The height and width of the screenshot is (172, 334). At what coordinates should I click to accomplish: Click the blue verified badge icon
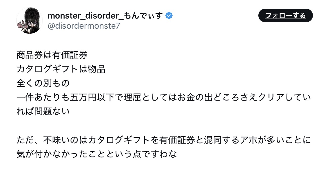169,16
